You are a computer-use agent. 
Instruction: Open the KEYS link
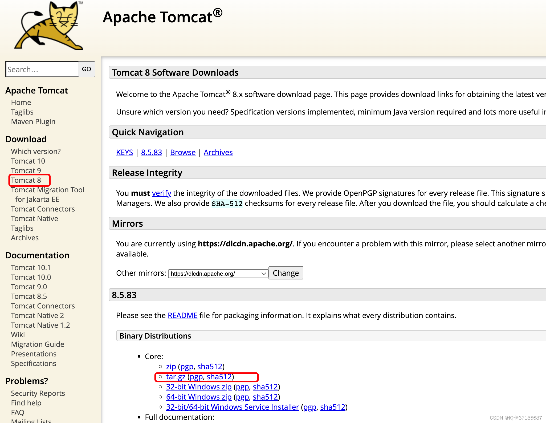pyautogui.click(x=124, y=152)
